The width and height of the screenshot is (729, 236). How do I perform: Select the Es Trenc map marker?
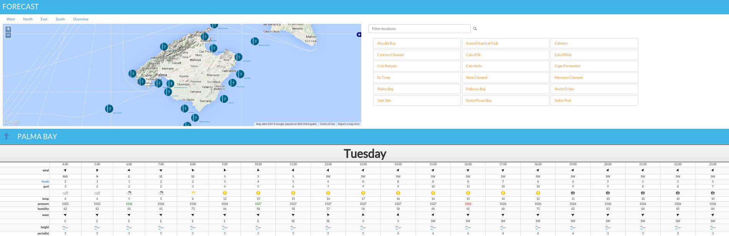(x=184, y=108)
